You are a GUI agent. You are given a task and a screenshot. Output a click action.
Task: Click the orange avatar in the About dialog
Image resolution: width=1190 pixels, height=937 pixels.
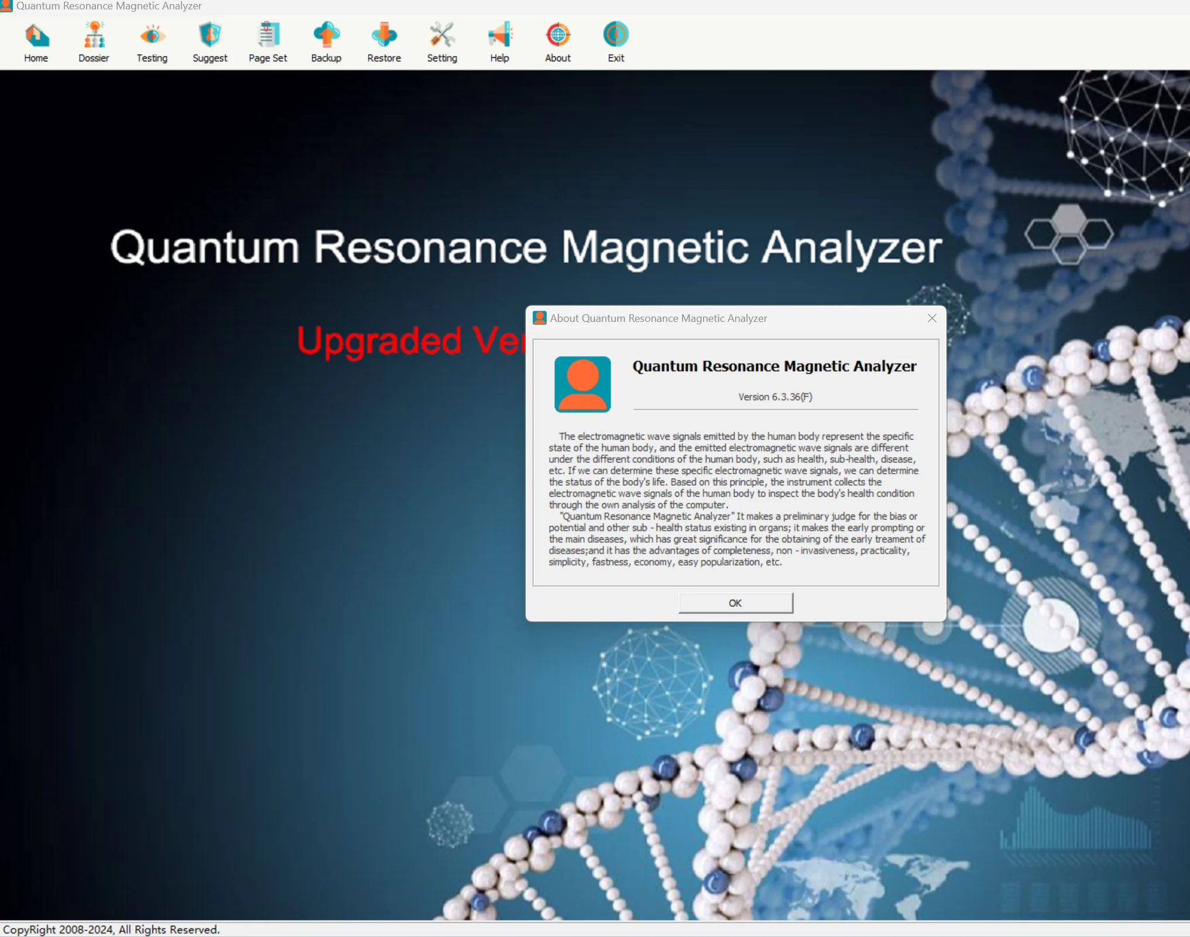tap(582, 385)
